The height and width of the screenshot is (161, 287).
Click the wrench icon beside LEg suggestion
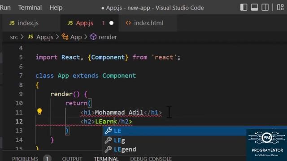pyautogui.click(x=108, y=140)
